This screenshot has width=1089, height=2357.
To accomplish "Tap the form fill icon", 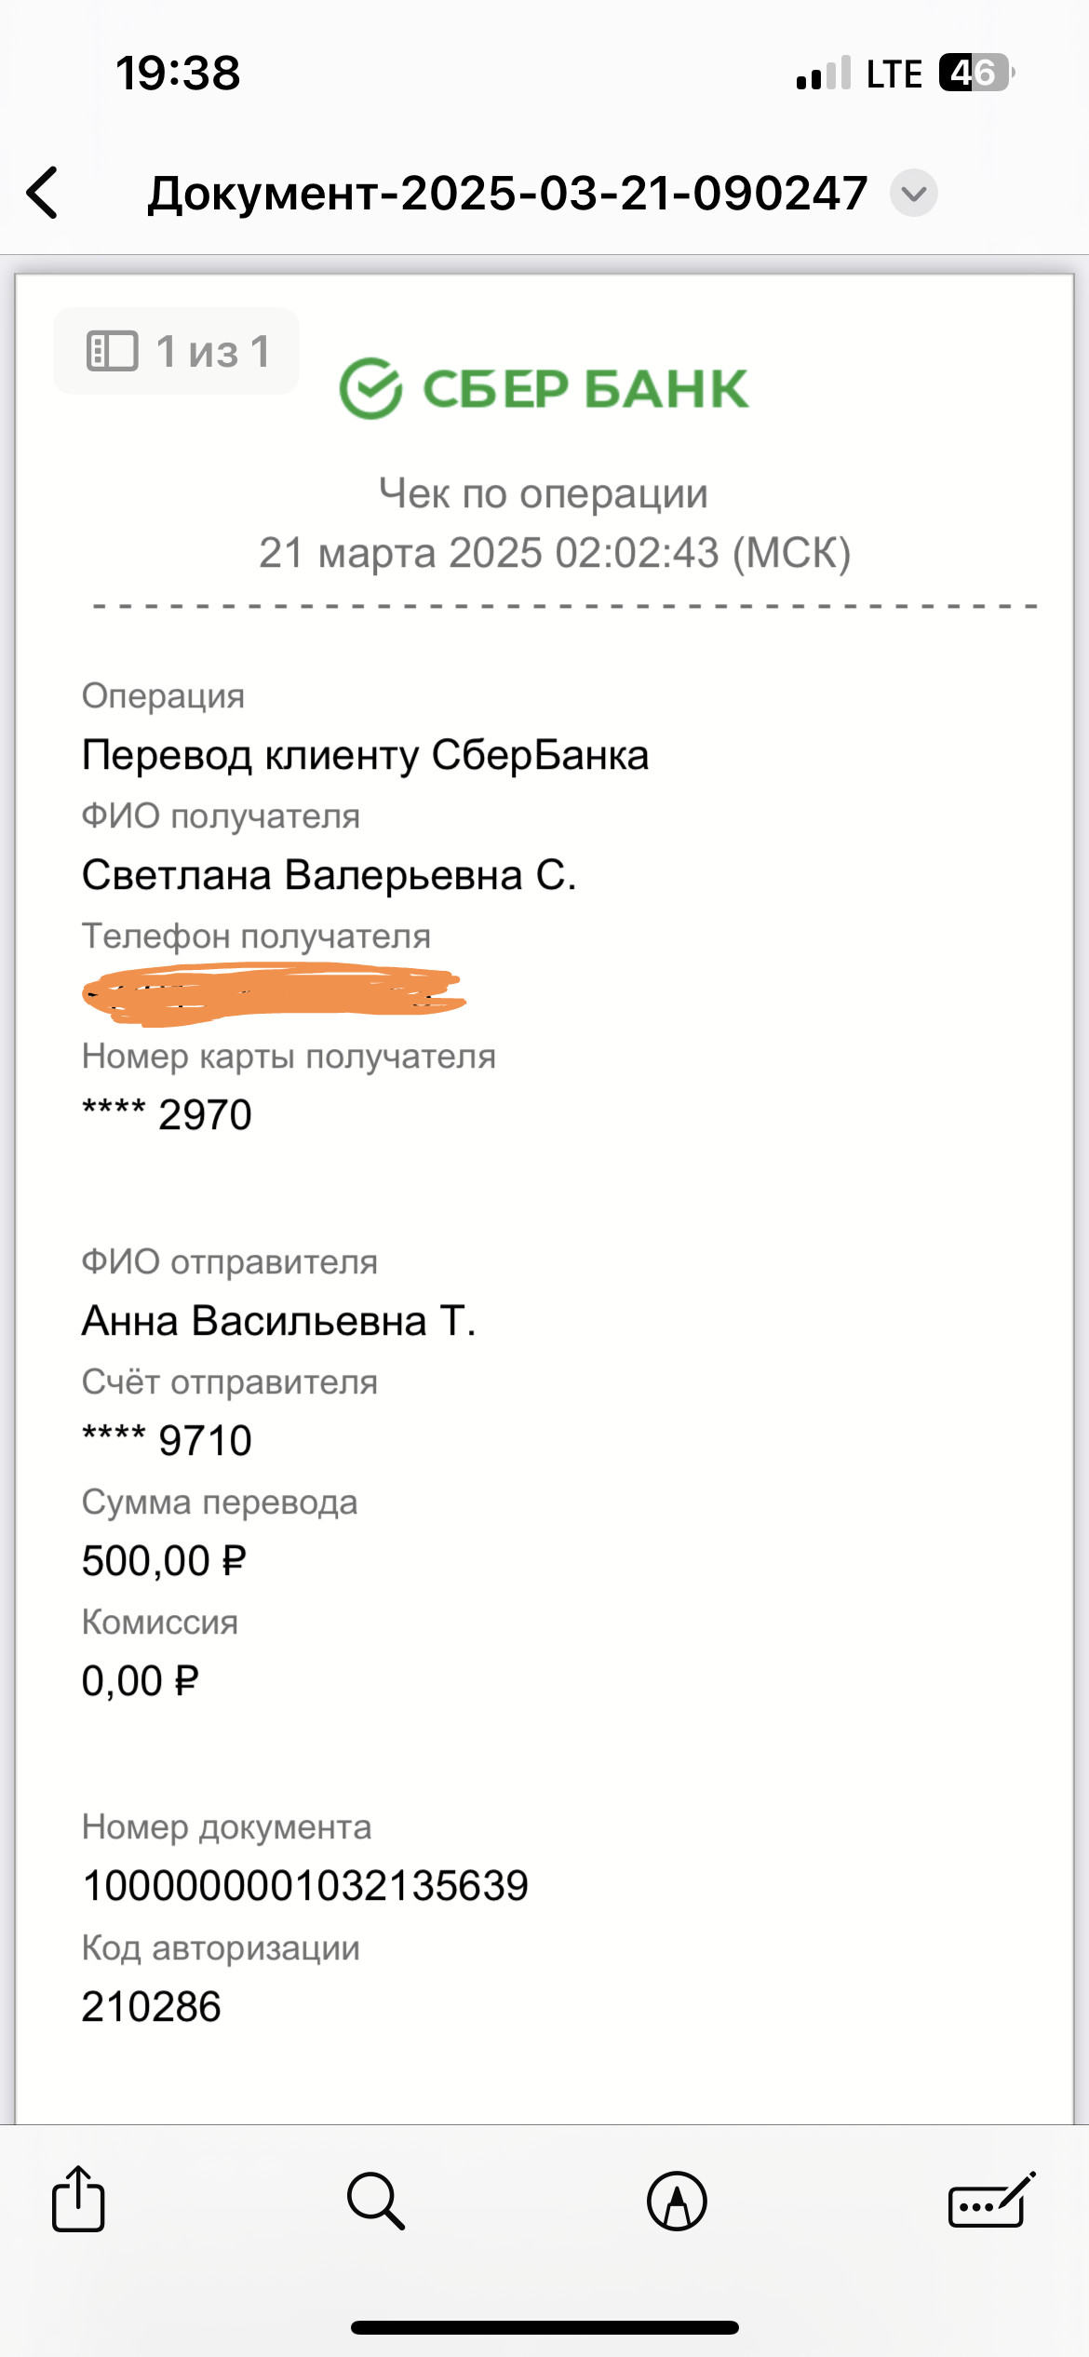I will 990,2201.
